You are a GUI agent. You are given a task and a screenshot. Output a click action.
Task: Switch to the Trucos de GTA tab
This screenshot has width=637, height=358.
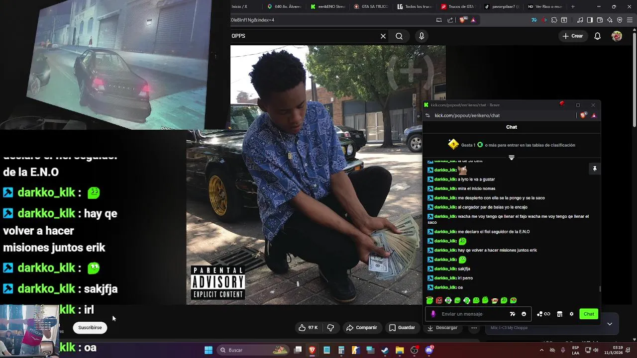click(x=458, y=6)
